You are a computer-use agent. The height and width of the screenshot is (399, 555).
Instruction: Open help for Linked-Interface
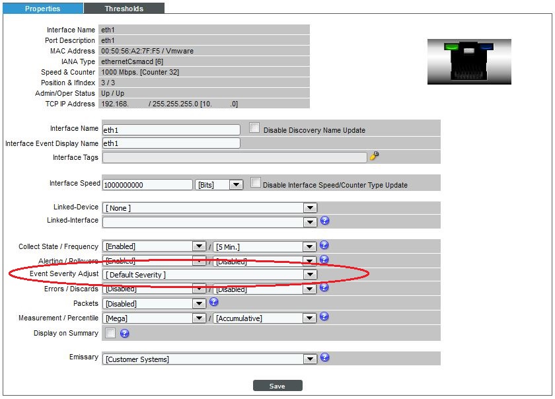[x=324, y=221]
